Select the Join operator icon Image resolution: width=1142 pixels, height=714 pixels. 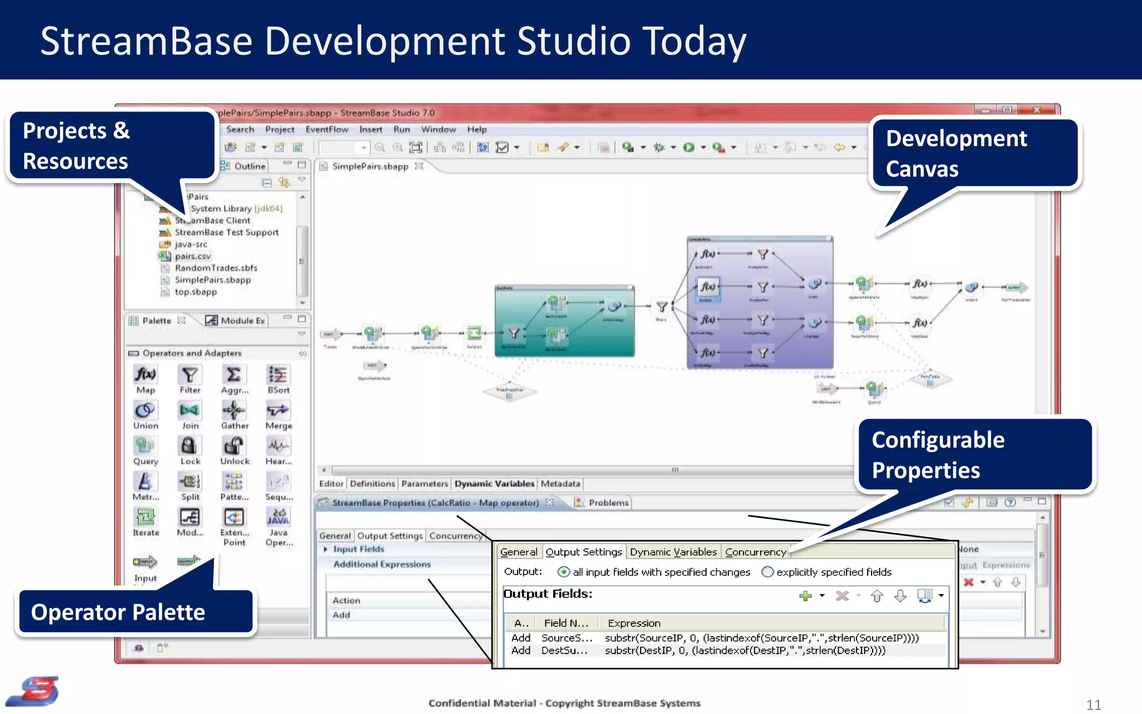tap(190, 411)
